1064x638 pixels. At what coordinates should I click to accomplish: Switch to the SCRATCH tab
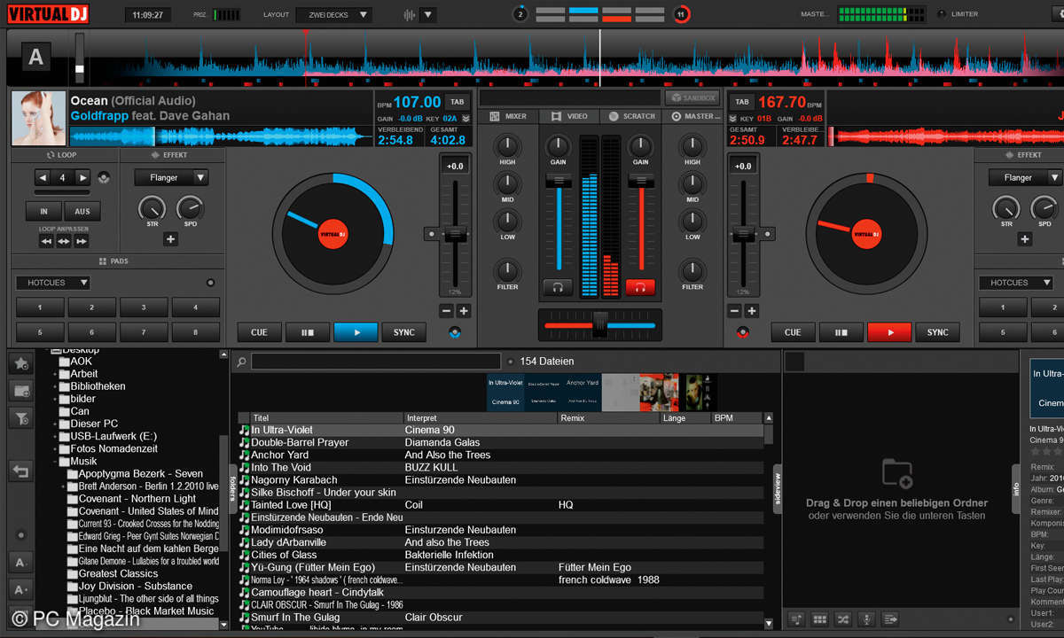pyautogui.click(x=631, y=116)
